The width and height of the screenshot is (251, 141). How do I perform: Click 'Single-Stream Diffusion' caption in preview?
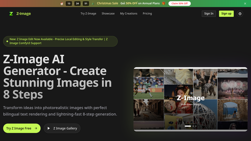point(191,104)
